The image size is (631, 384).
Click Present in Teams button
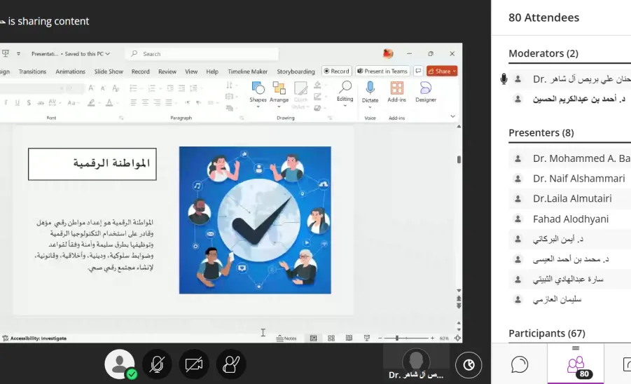coord(382,71)
